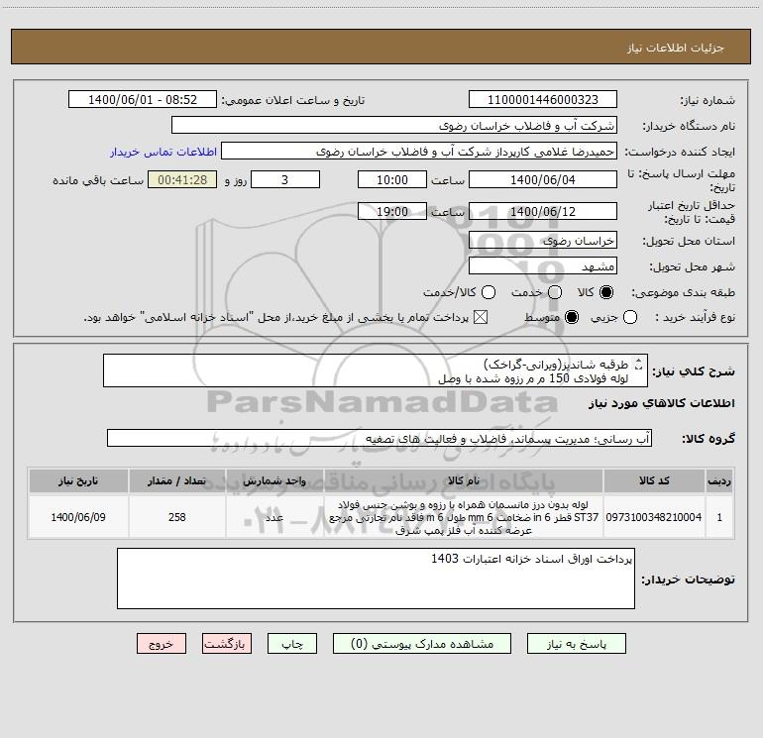Click the need date 1400/06/09 cell
The height and width of the screenshot is (738, 763).
coord(78,517)
